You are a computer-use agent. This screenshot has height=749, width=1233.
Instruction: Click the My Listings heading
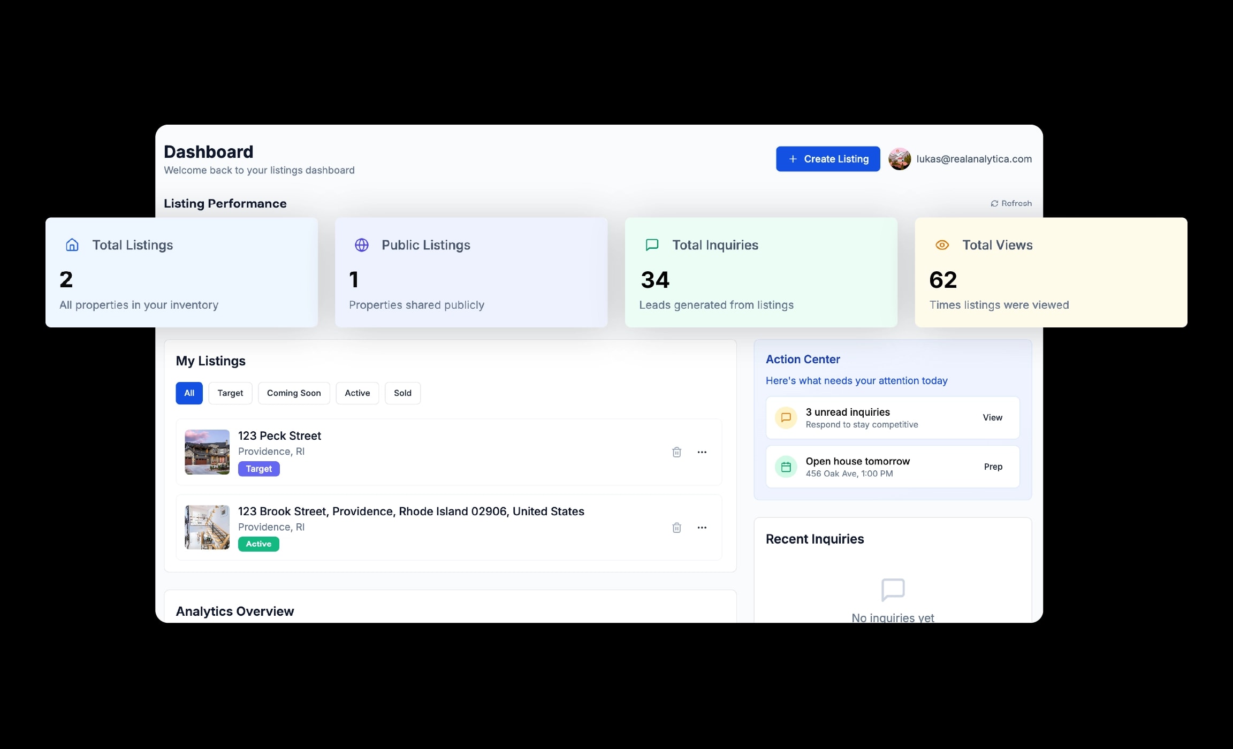(211, 361)
